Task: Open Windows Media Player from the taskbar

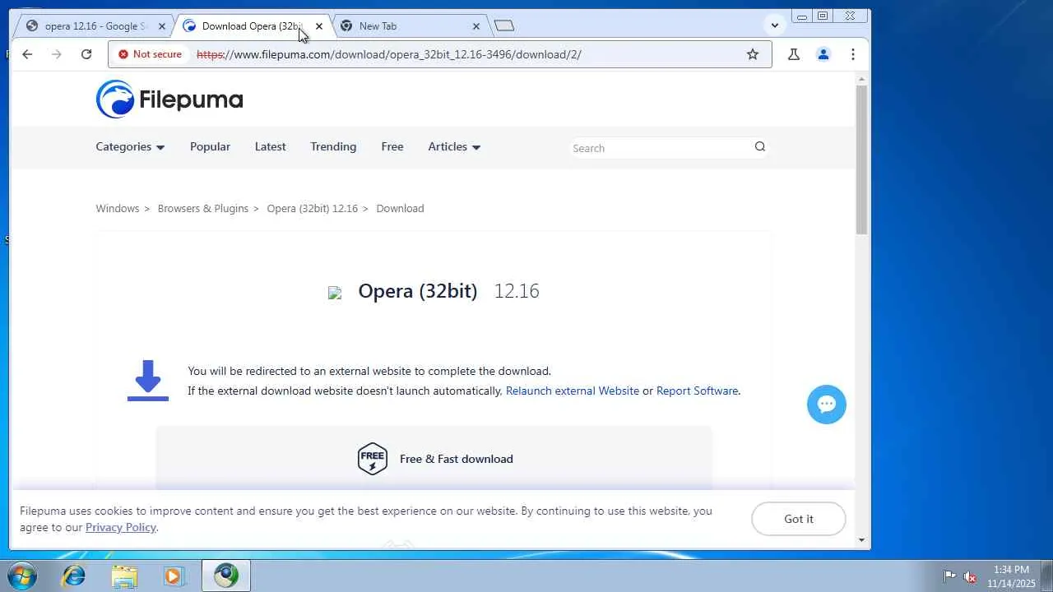Action: (174, 576)
